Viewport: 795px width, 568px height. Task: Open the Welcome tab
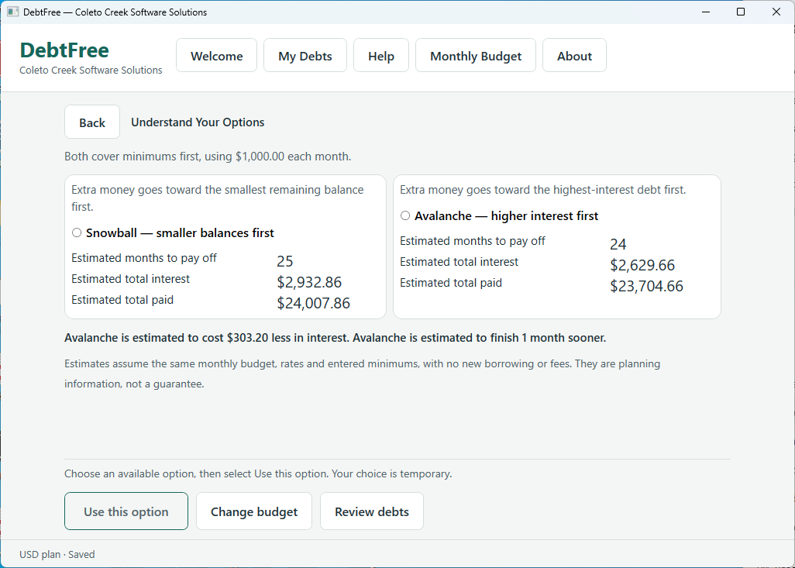pos(216,55)
